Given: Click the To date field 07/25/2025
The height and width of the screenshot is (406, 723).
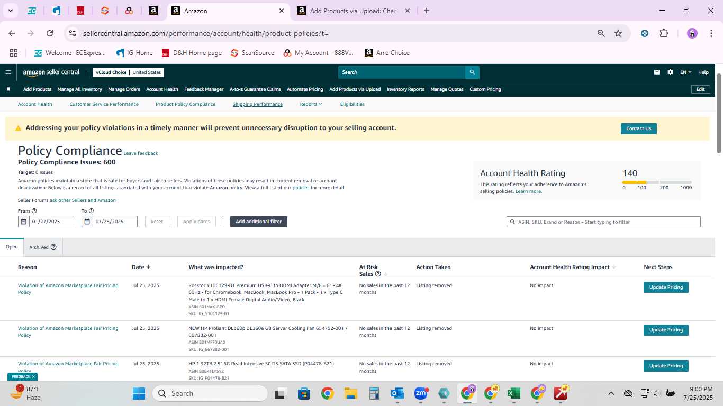Looking at the screenshot, I should click(x=115, y=222).
